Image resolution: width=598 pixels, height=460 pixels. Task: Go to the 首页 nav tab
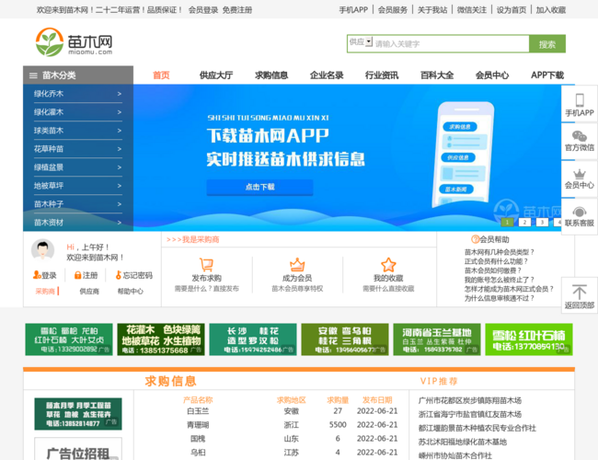(161, 75)
